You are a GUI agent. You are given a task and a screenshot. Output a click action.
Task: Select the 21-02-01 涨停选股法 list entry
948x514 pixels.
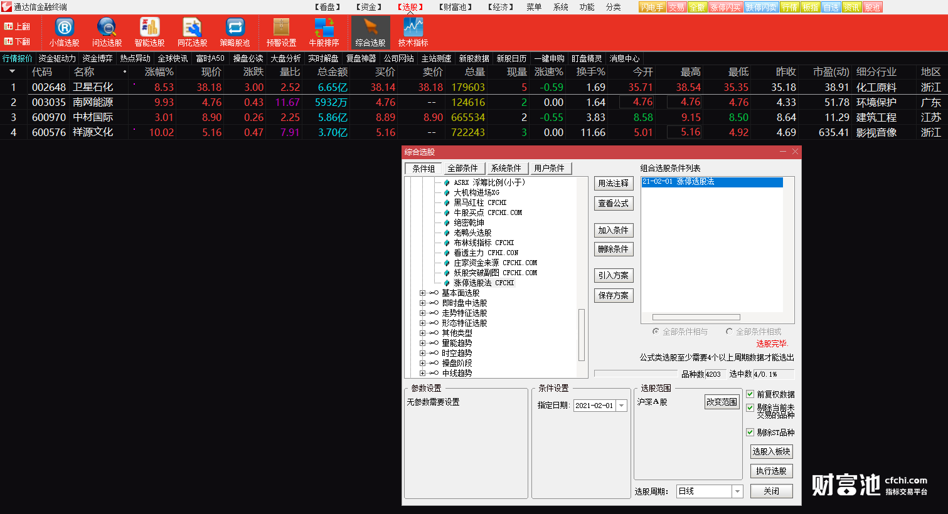(x=712, y=182)
